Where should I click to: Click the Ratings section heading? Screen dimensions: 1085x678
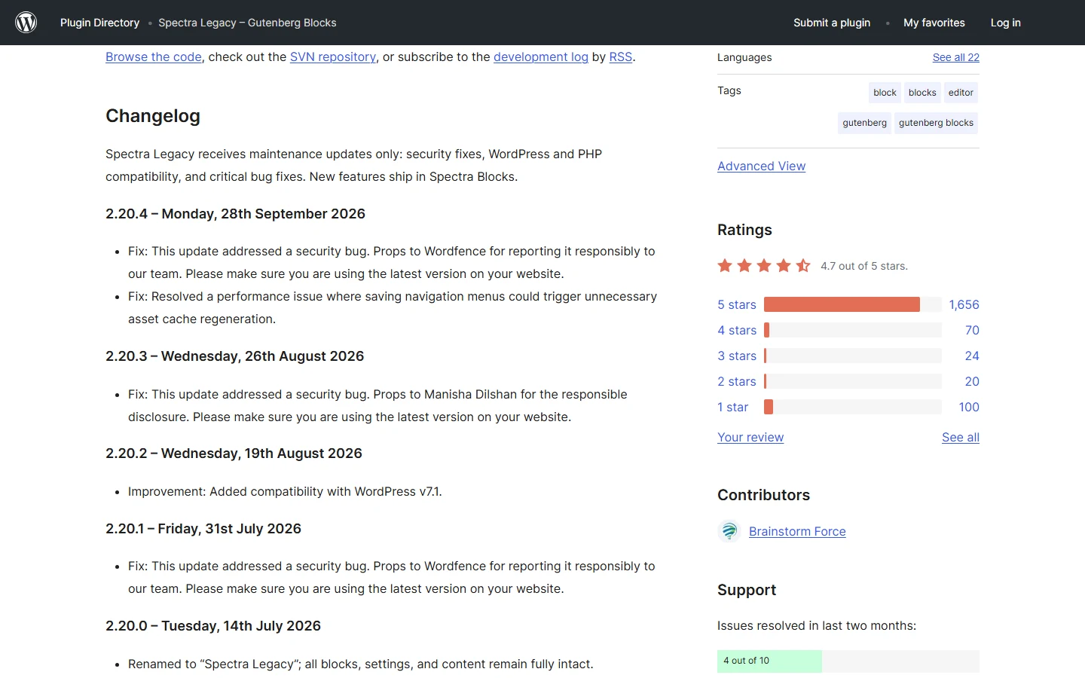pyautogui.click(x=744, y=230)
